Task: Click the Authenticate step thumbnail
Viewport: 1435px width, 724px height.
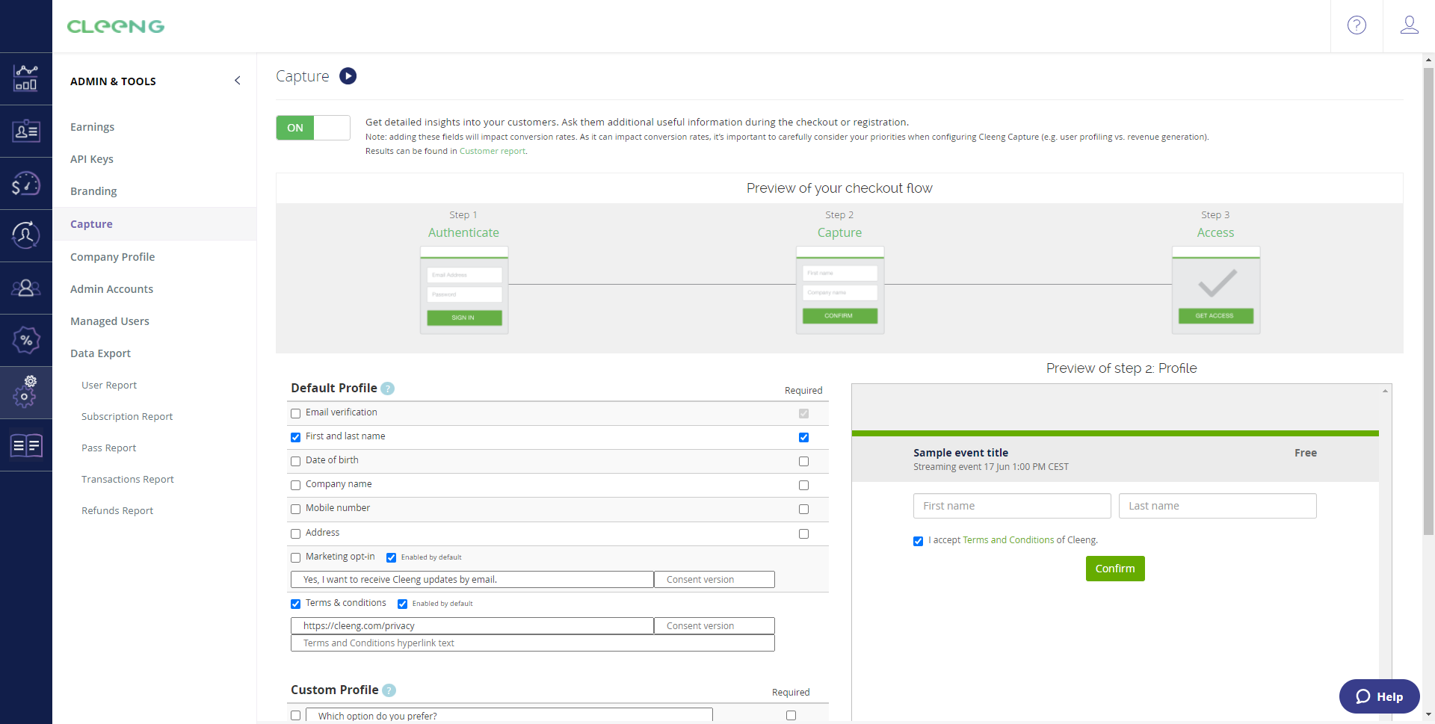Action: point(464,290)
